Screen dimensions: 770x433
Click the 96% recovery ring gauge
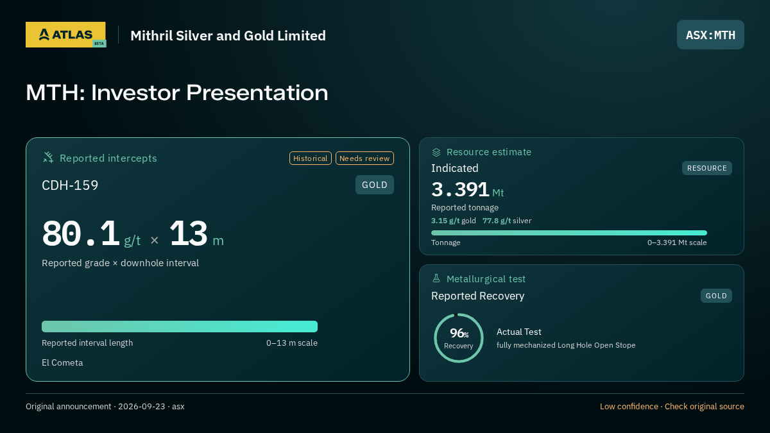point(458,338)
